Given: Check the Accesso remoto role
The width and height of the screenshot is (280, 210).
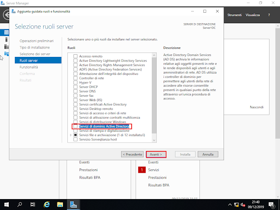Looking at the screenshot, I should pos(75,56).
